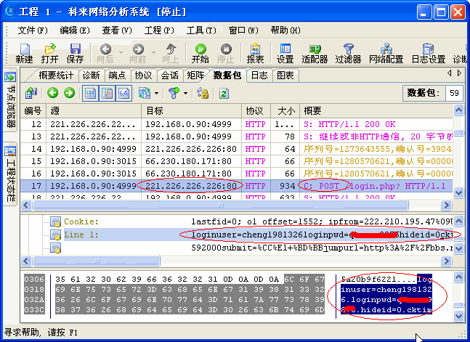Toggle the packet list pane view button
470x342 pixels.
(x=90, y=93)
